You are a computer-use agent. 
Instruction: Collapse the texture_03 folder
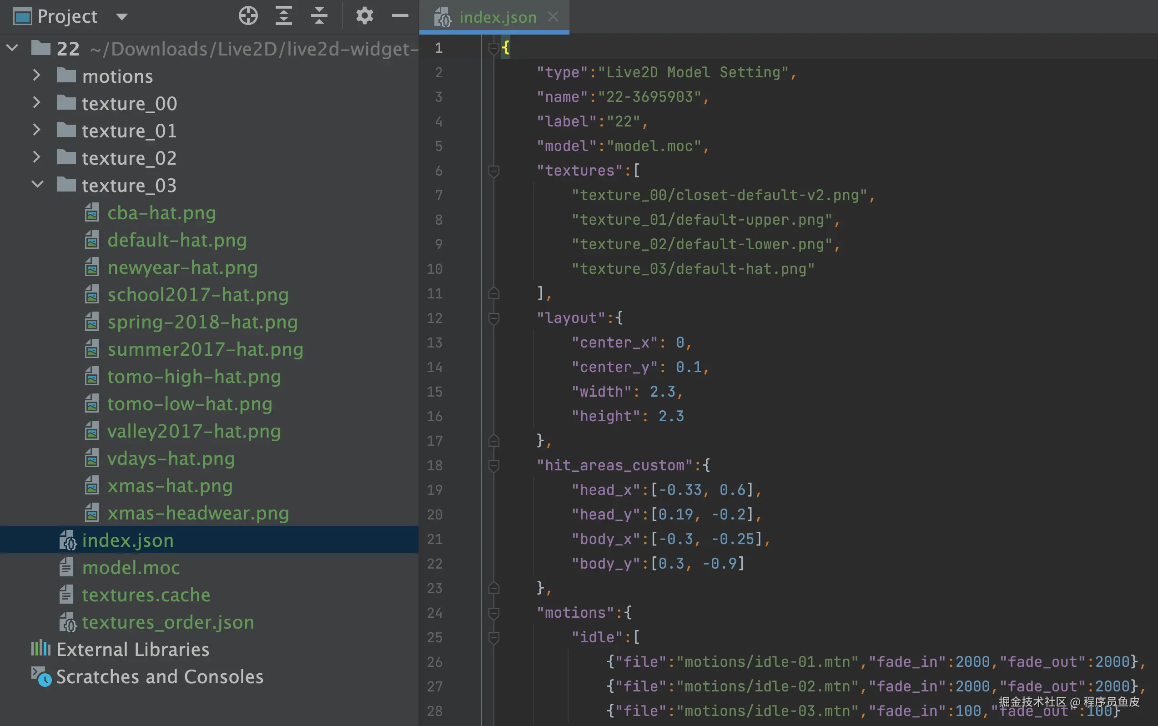click(x=37, y=185)
